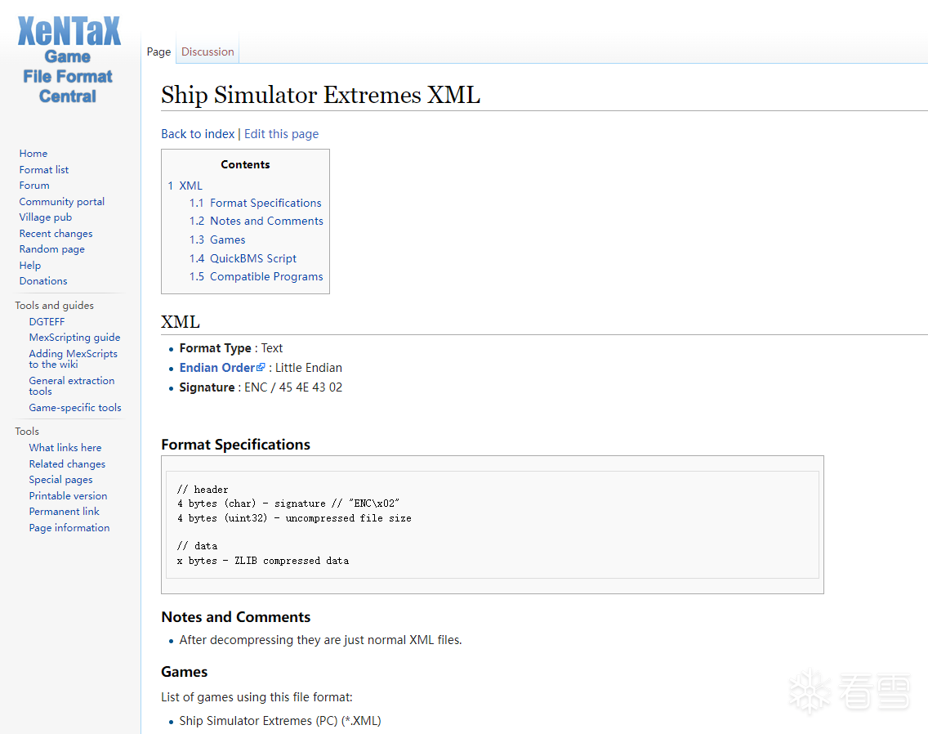Switch to the Discussion tab
Viewport: 928px width, 734px height.
[207, 51]
